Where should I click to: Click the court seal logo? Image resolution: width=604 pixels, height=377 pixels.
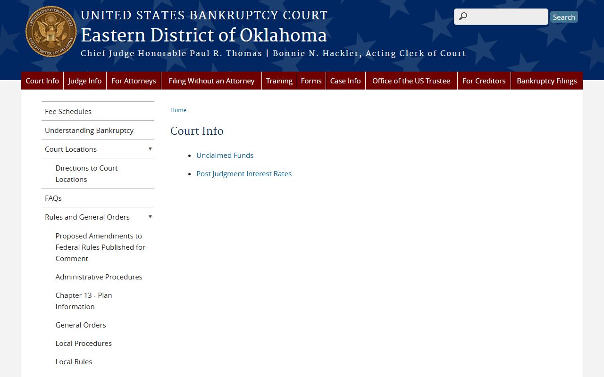pos(51,32)
